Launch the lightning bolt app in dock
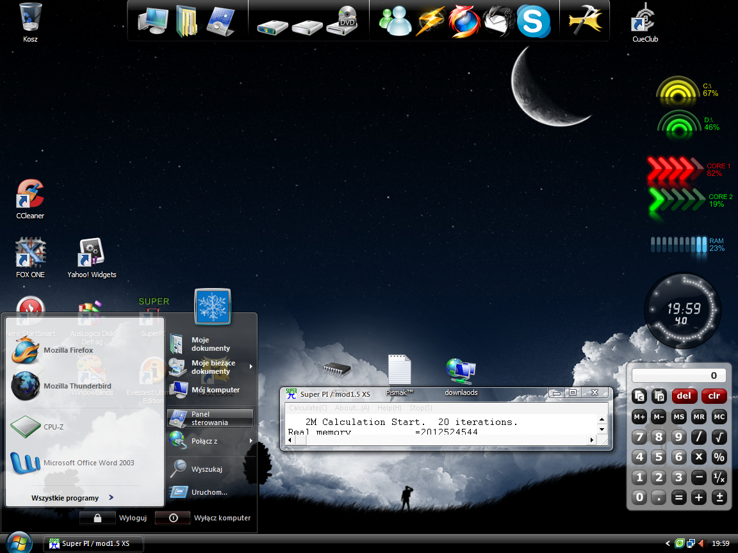 pyautogui.click(x=430, y=20)
